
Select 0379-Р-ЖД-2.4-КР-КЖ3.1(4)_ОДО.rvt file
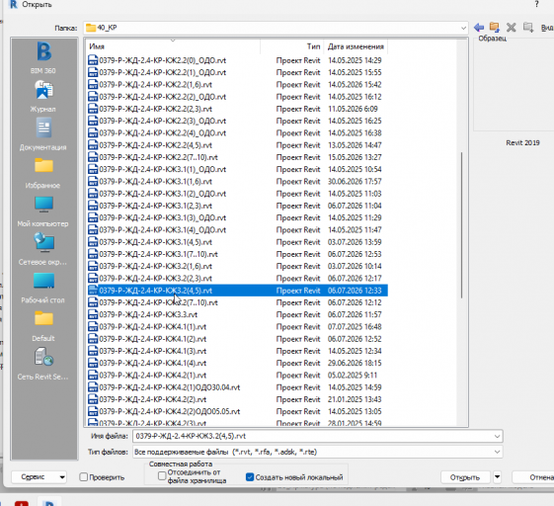pyautogui.click(x=237, y=230)
